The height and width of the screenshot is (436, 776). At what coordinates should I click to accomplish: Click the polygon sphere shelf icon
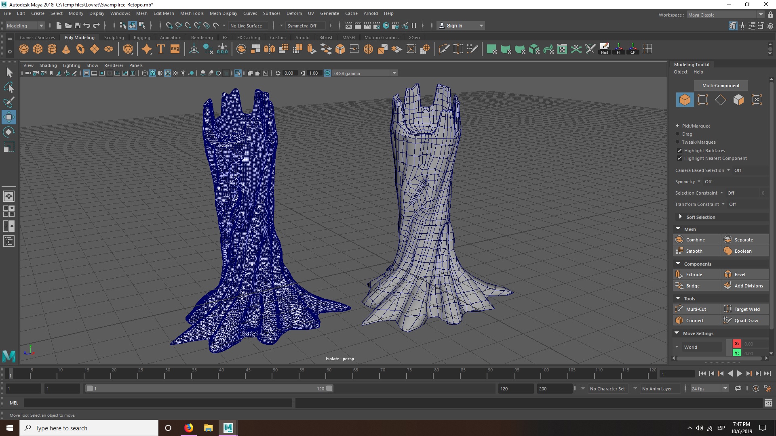(x=24, y=49)
